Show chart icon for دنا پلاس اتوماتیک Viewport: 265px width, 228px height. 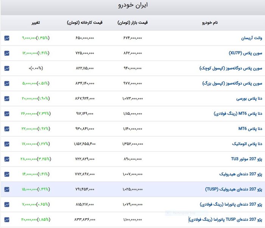[x=7, y=144]
